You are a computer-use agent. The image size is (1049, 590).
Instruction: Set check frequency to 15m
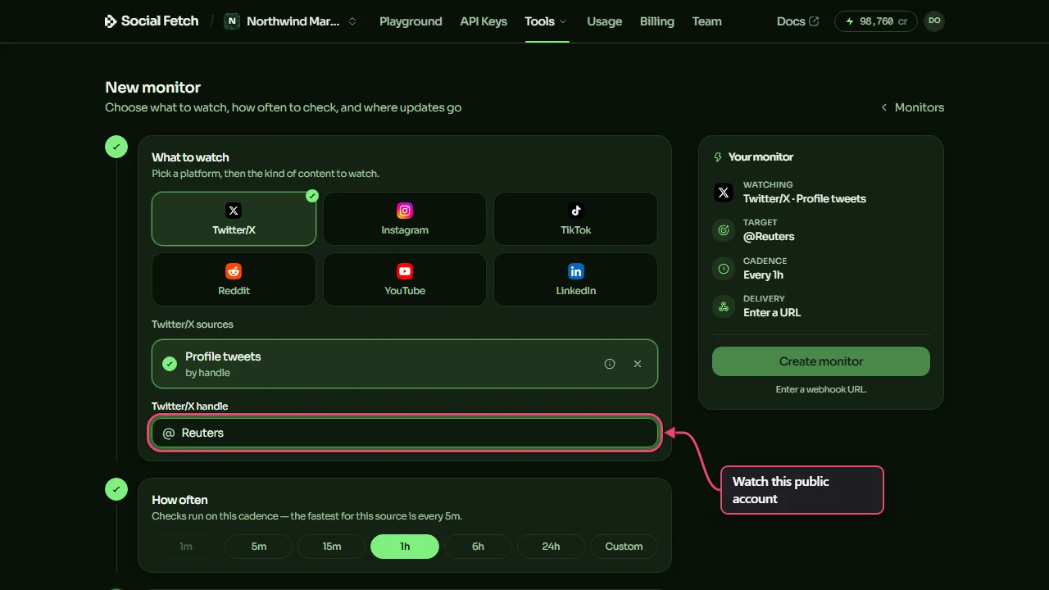point(332,547)
